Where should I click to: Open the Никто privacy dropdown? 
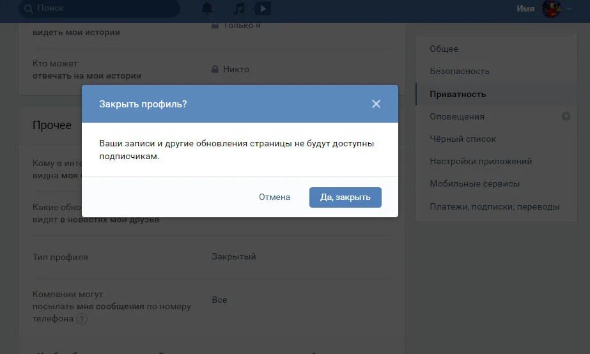point(236,69)
